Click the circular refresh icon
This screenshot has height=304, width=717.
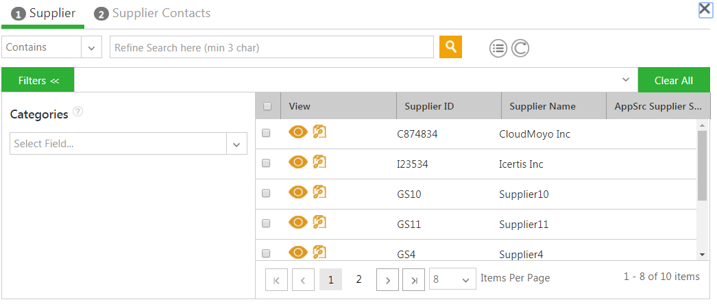[520, 48]
